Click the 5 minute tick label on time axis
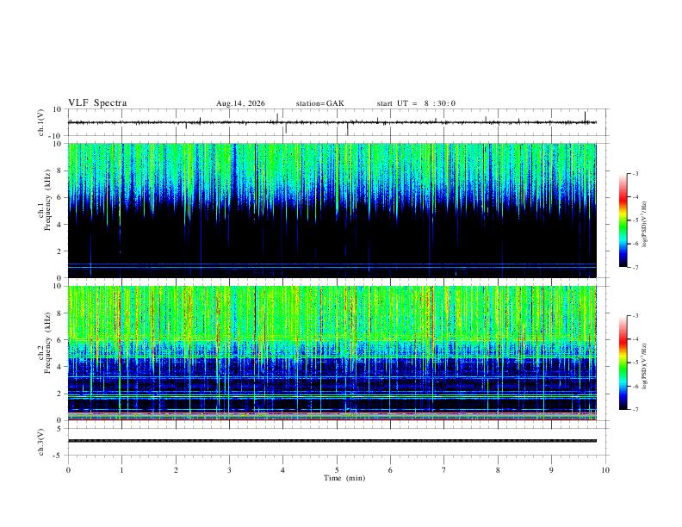Image resolution: width=682 pixels, height=527 pixels. (337, 470)
